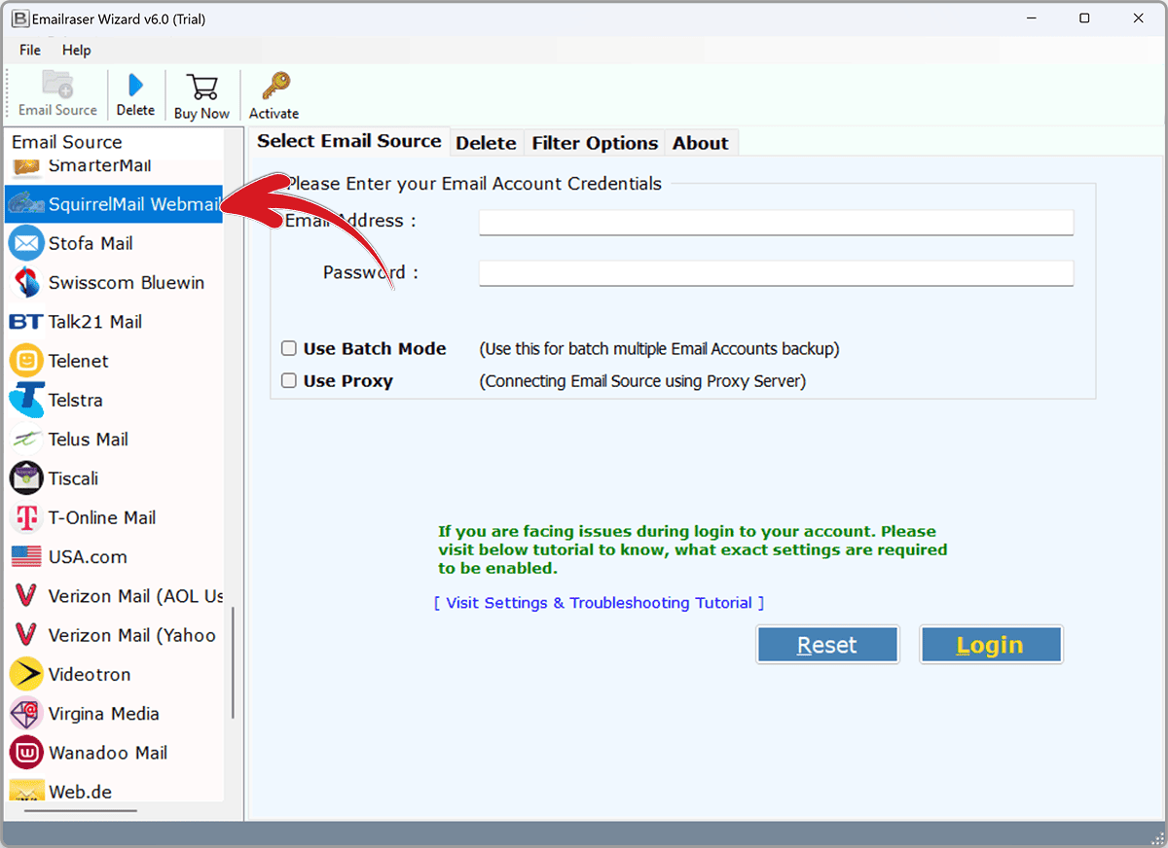Select the 'USA.com' list entry text

(88, 557)
